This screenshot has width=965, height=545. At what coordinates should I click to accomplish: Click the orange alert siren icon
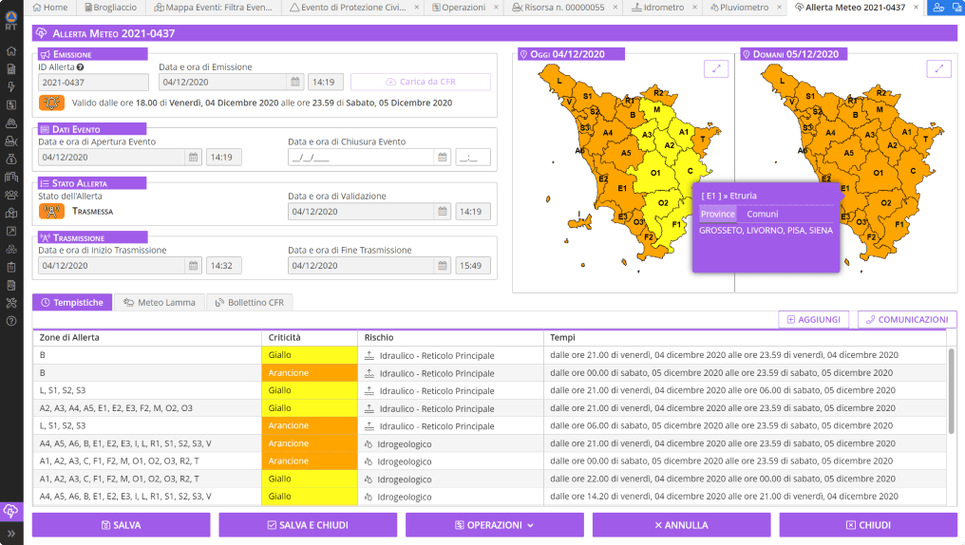pos(51,103)
